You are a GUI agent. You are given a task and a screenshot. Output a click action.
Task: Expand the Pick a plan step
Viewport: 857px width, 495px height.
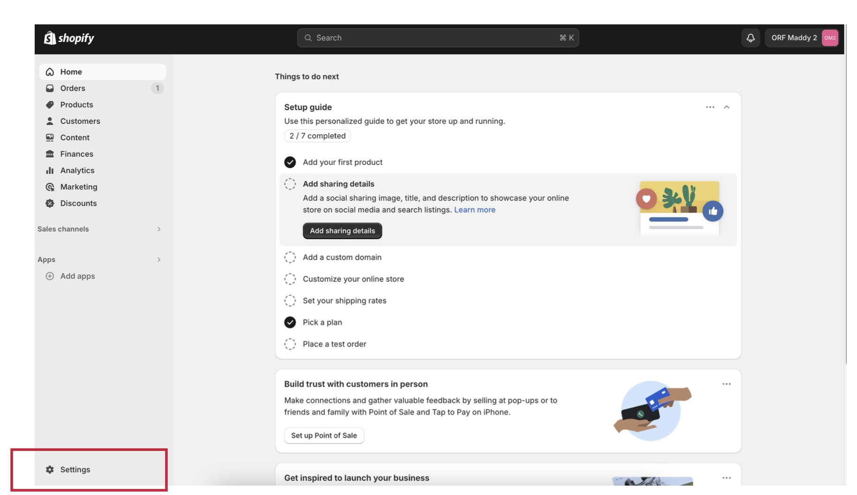pos(323,322)
